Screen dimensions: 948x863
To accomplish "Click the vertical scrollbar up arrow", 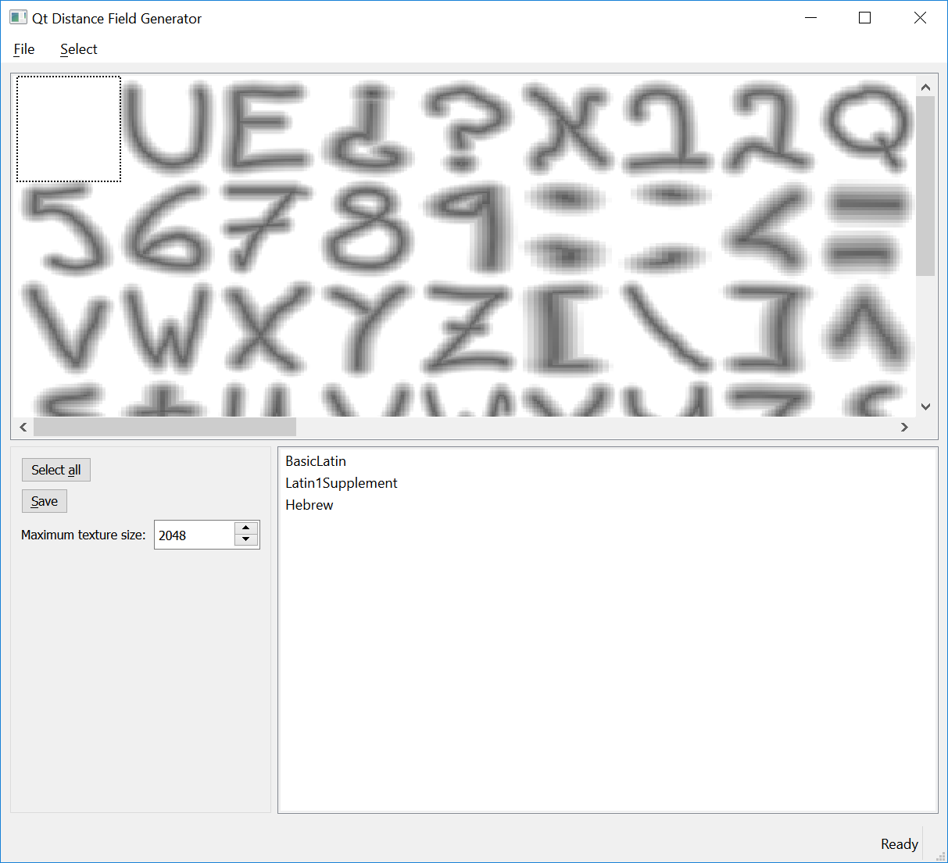I will click(x=925, y=85).
